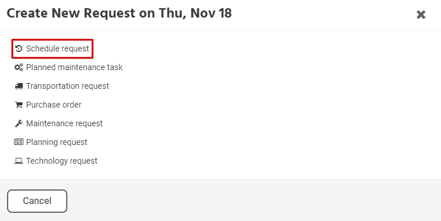Create a Purchase order via its label
The image size is (441, 221).
[x=54, y=105]
